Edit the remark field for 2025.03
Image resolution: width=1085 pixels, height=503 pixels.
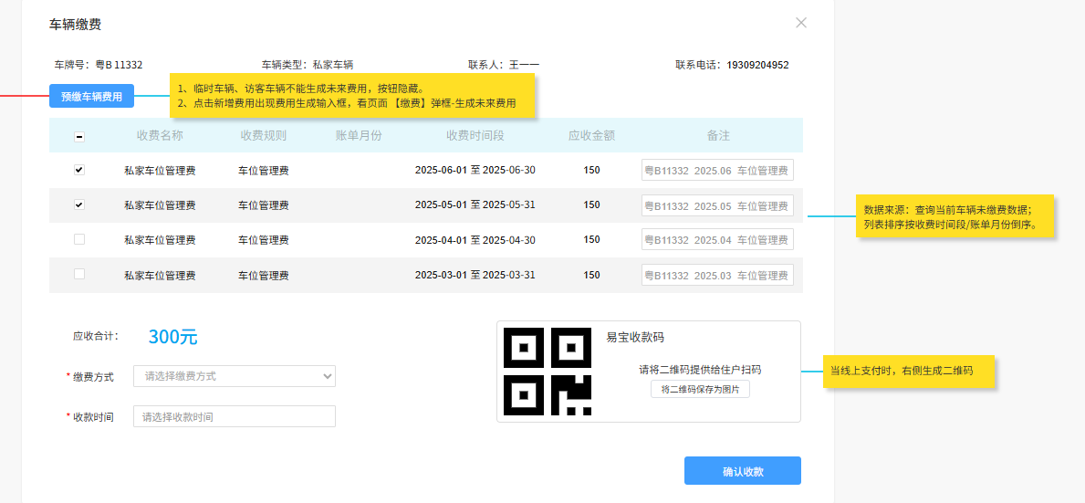(x=717, y=275)
